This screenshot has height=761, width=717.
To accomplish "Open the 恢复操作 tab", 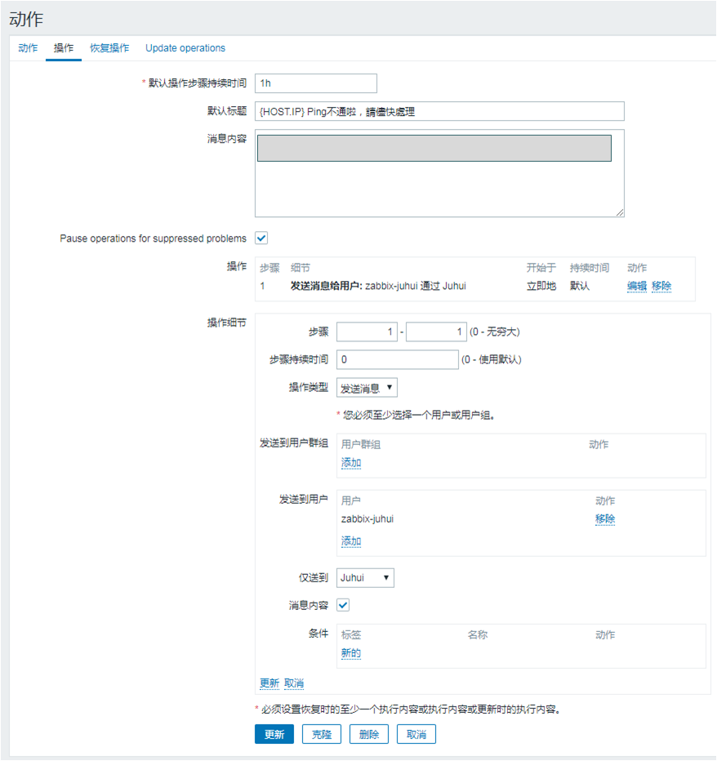I will click(x=109, y=48).
